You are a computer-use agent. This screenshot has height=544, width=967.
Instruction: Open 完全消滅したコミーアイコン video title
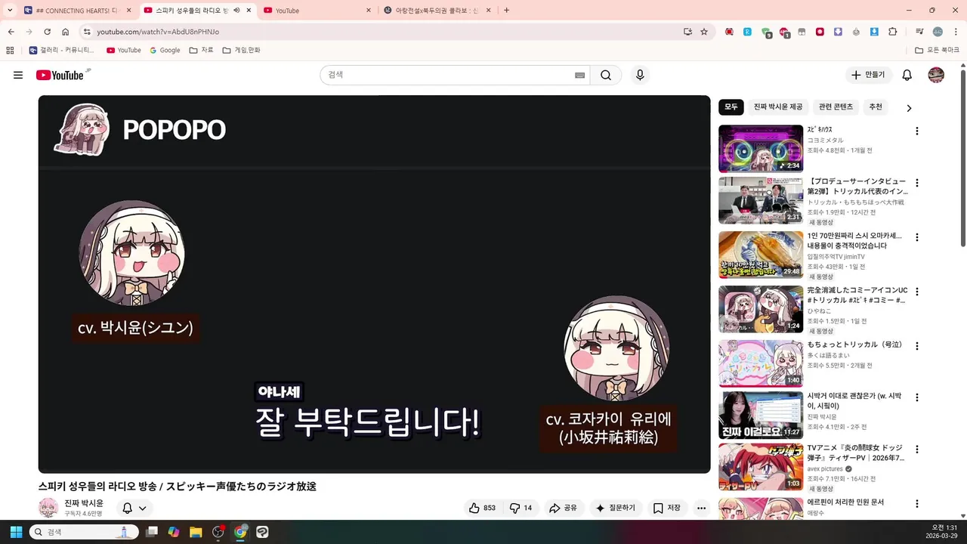click(857, 295)
